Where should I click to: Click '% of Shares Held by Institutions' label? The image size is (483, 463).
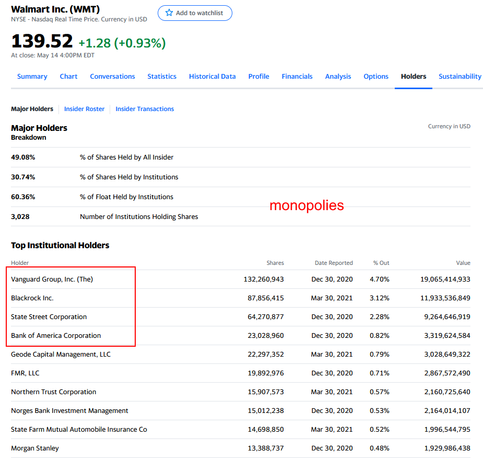click(129, 177)
